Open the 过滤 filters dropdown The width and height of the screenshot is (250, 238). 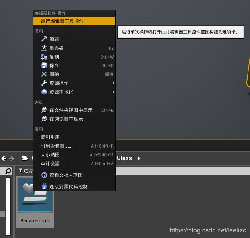click(x=26, y=171)
